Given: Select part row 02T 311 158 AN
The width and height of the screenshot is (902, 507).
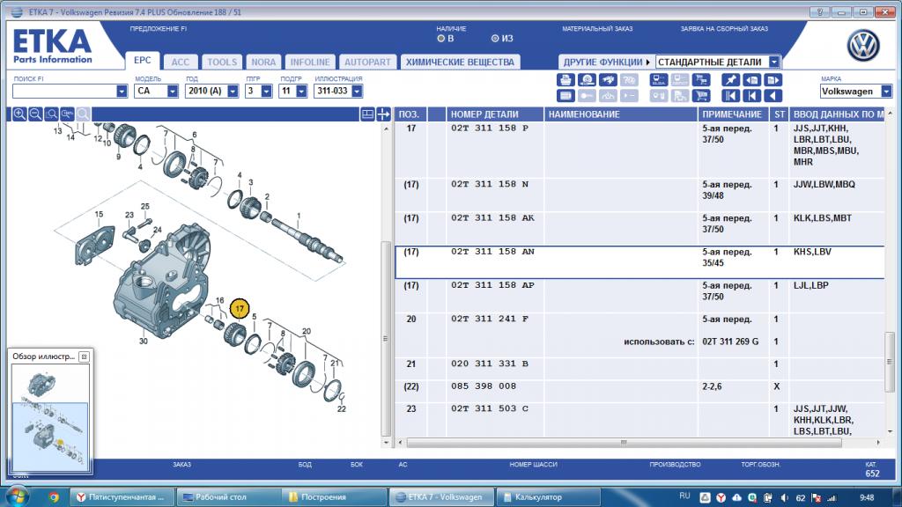Looking at the screenshot, I should [640, 262].
